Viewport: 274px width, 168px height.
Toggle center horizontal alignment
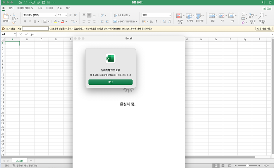tap(89, 21)
